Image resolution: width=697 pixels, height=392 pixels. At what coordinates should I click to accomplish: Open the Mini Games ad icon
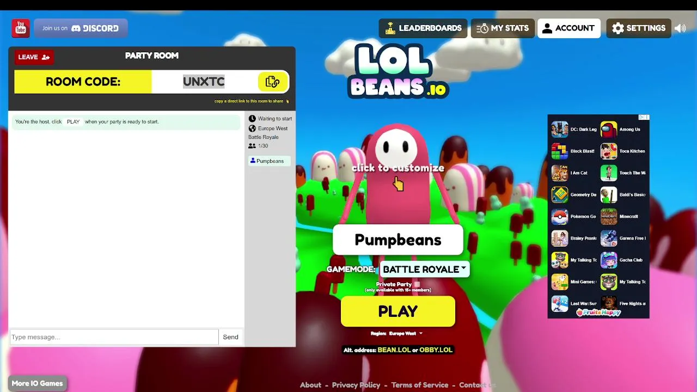(x=559, y=282)
